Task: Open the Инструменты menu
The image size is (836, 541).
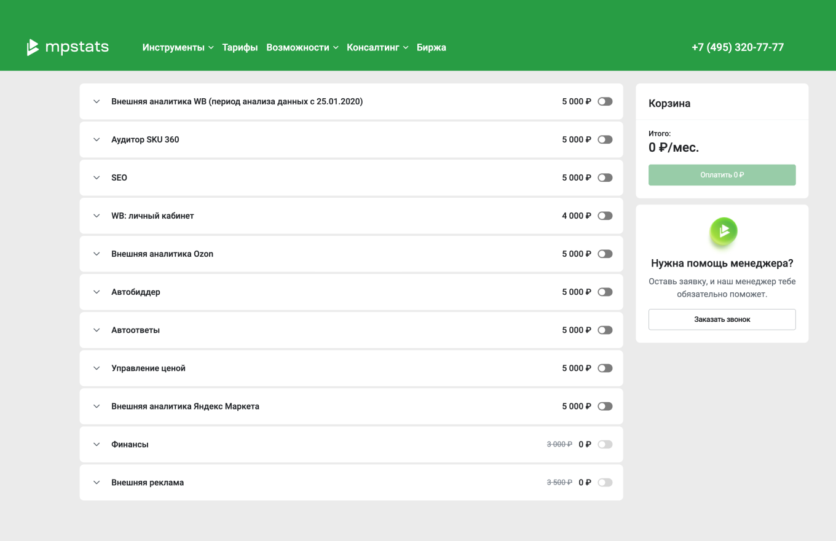Action: click(x=178, y=47)
